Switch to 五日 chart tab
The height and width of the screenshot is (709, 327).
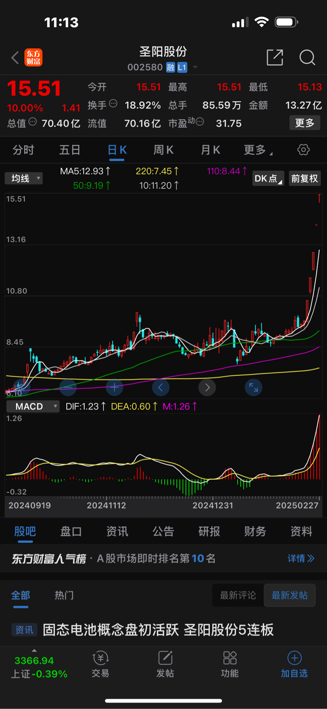(70, 150)
